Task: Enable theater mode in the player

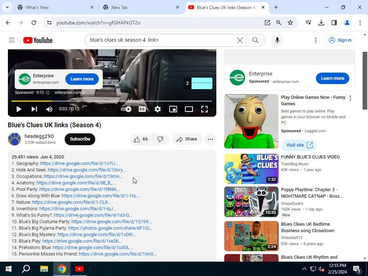Action: tap(189, 109)
